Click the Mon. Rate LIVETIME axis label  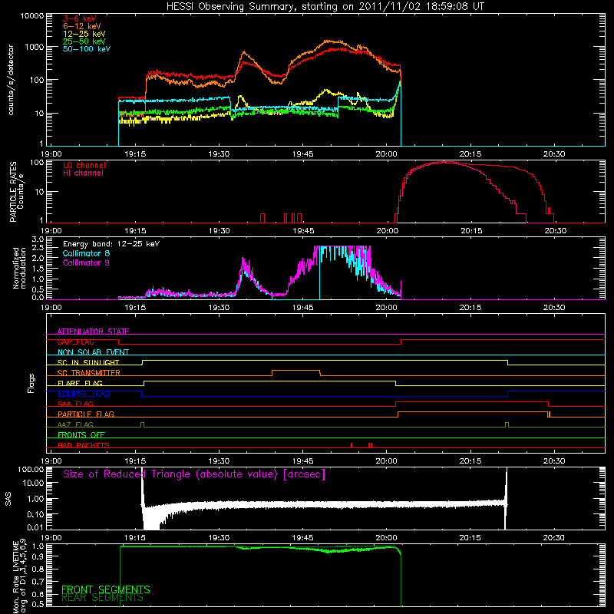(x=19, y=576)
